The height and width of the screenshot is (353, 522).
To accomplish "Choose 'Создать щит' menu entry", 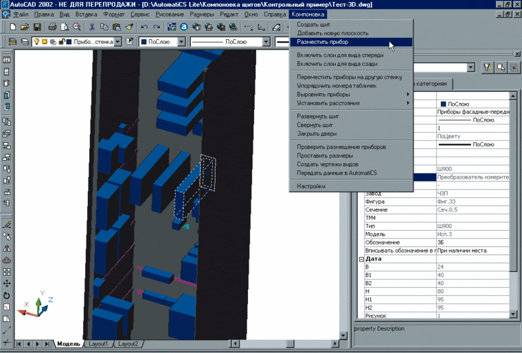I will 351,24.
